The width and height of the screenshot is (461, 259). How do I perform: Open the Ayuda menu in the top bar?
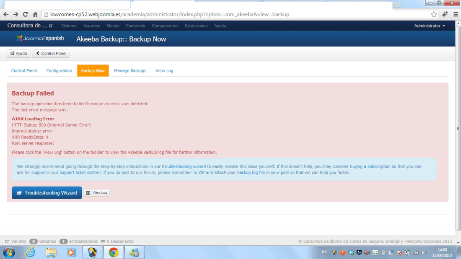pyautogui.click(x=220, y=26)
